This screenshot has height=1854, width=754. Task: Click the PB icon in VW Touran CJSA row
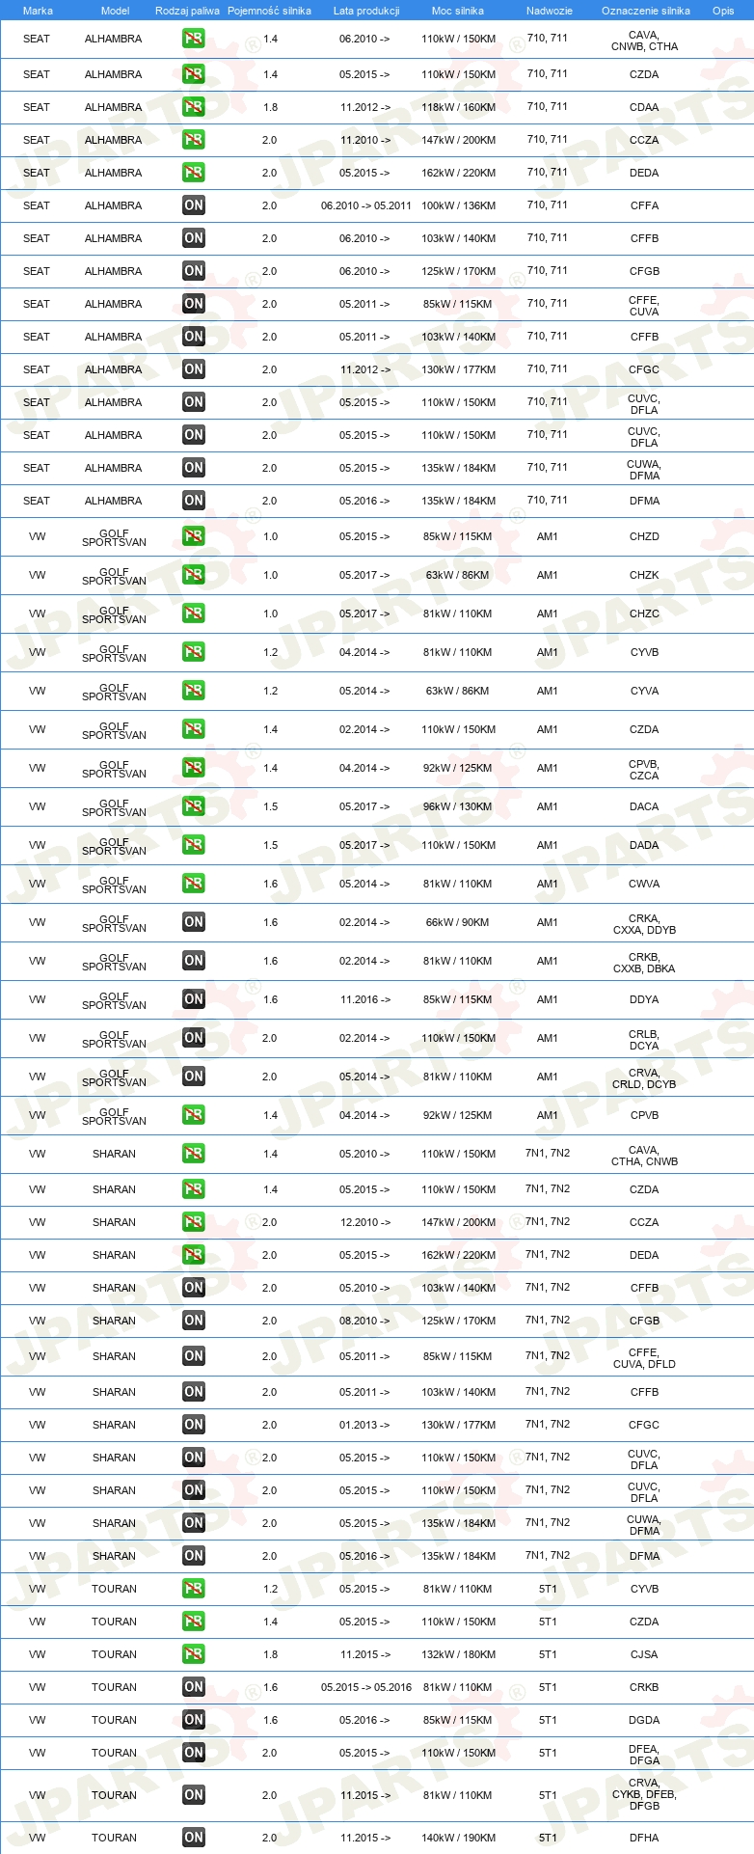tap(194, 1654)
